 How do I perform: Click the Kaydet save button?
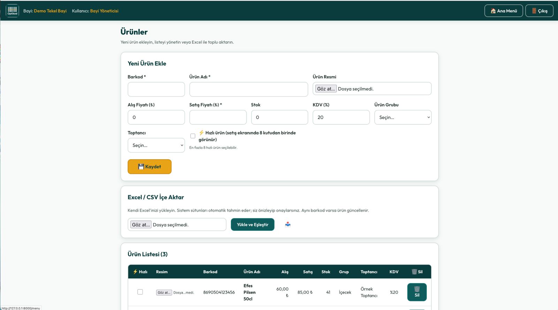pyautogui.click(x=150, y=166)
